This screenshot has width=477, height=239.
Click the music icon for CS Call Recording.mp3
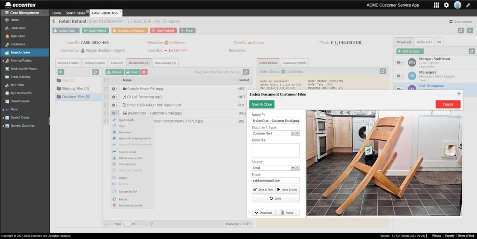(124, 97)
